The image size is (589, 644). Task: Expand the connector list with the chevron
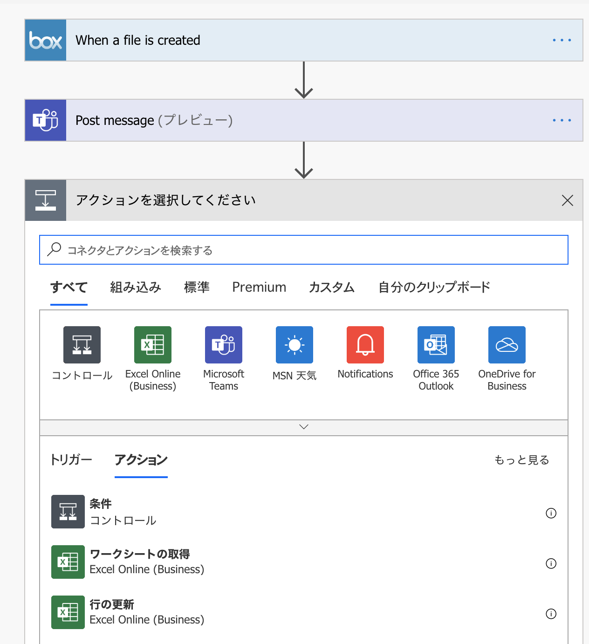(x=304, y=426)
